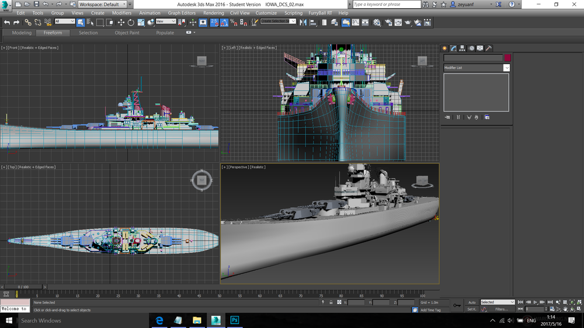Viewport: 584px width, 328px height.
Task: Switch to the Object Paint ribbon tab
Action: 127,33
